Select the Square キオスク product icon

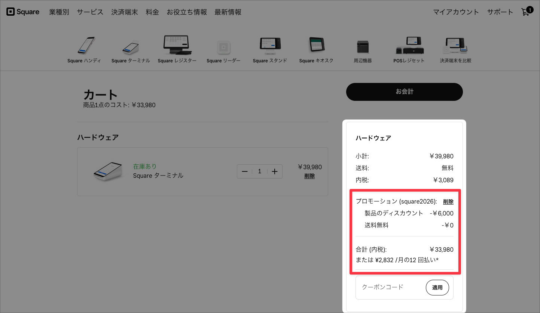coord(316,44)
